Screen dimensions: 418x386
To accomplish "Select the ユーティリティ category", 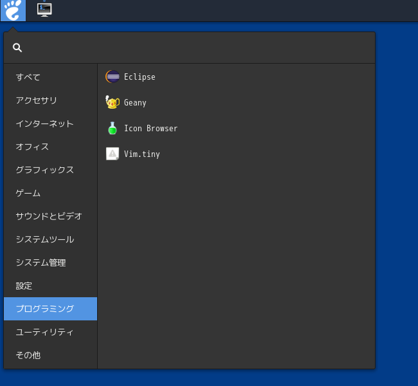I will pyautogui.click(x=51, y=332).
